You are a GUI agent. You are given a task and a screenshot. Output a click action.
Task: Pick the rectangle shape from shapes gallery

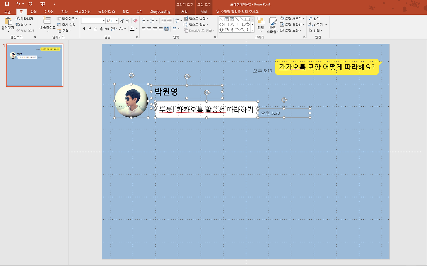pos(248,19)
